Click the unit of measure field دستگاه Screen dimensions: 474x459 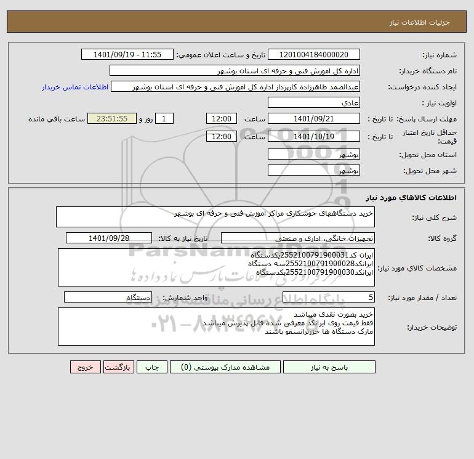pyautogui.click(x=108, y=297)
